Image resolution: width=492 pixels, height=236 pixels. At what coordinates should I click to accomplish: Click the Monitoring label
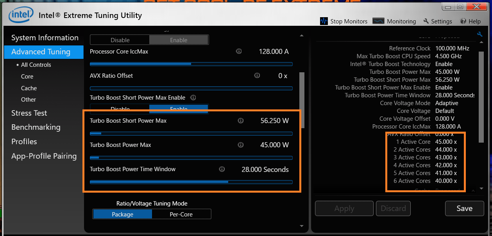point(401,21)
